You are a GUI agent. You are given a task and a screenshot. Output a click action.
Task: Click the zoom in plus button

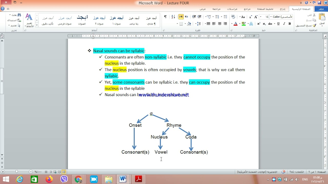coord(3,172)
